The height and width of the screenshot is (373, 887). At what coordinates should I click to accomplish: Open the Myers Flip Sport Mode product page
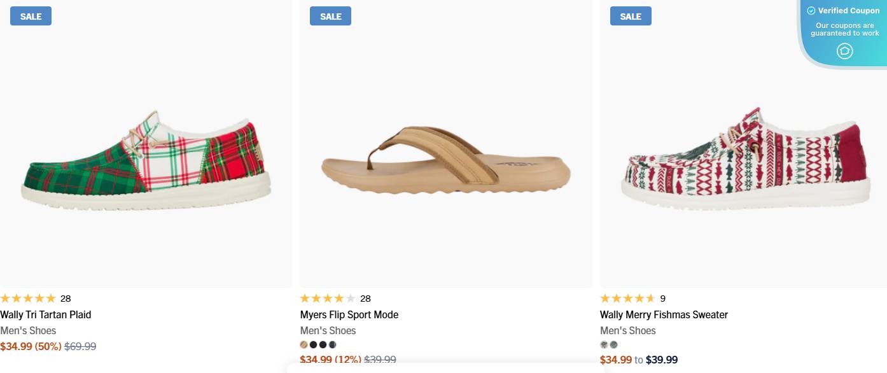tap(349, 314)
